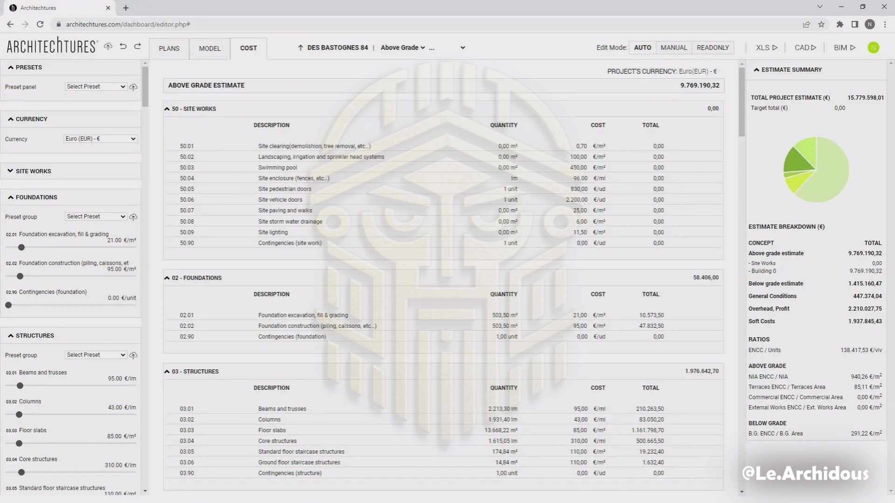The height and width of the screenshot is (503, 895).
Task: Open the Currency Euro dropdown
Action: tap(100, 139)
